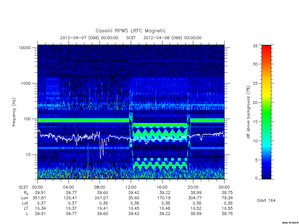Click the 'dB above background (7%)' label
The image size is (299, 224).
(x=248, y=112)
